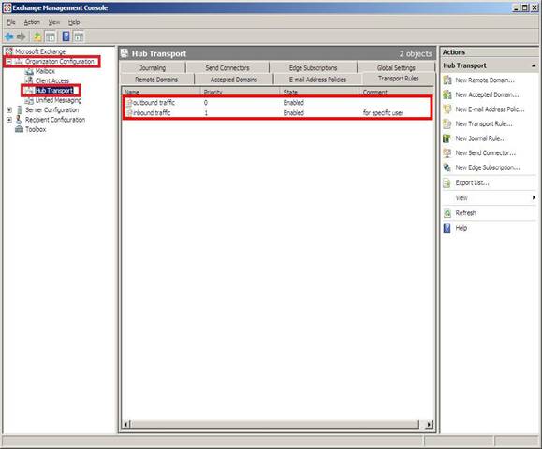Click Export List... action link

[x=472, y=182]
